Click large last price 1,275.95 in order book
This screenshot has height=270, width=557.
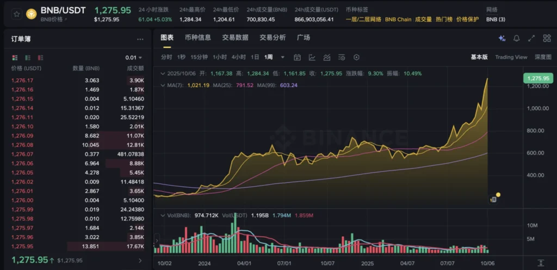coord(30,260)
